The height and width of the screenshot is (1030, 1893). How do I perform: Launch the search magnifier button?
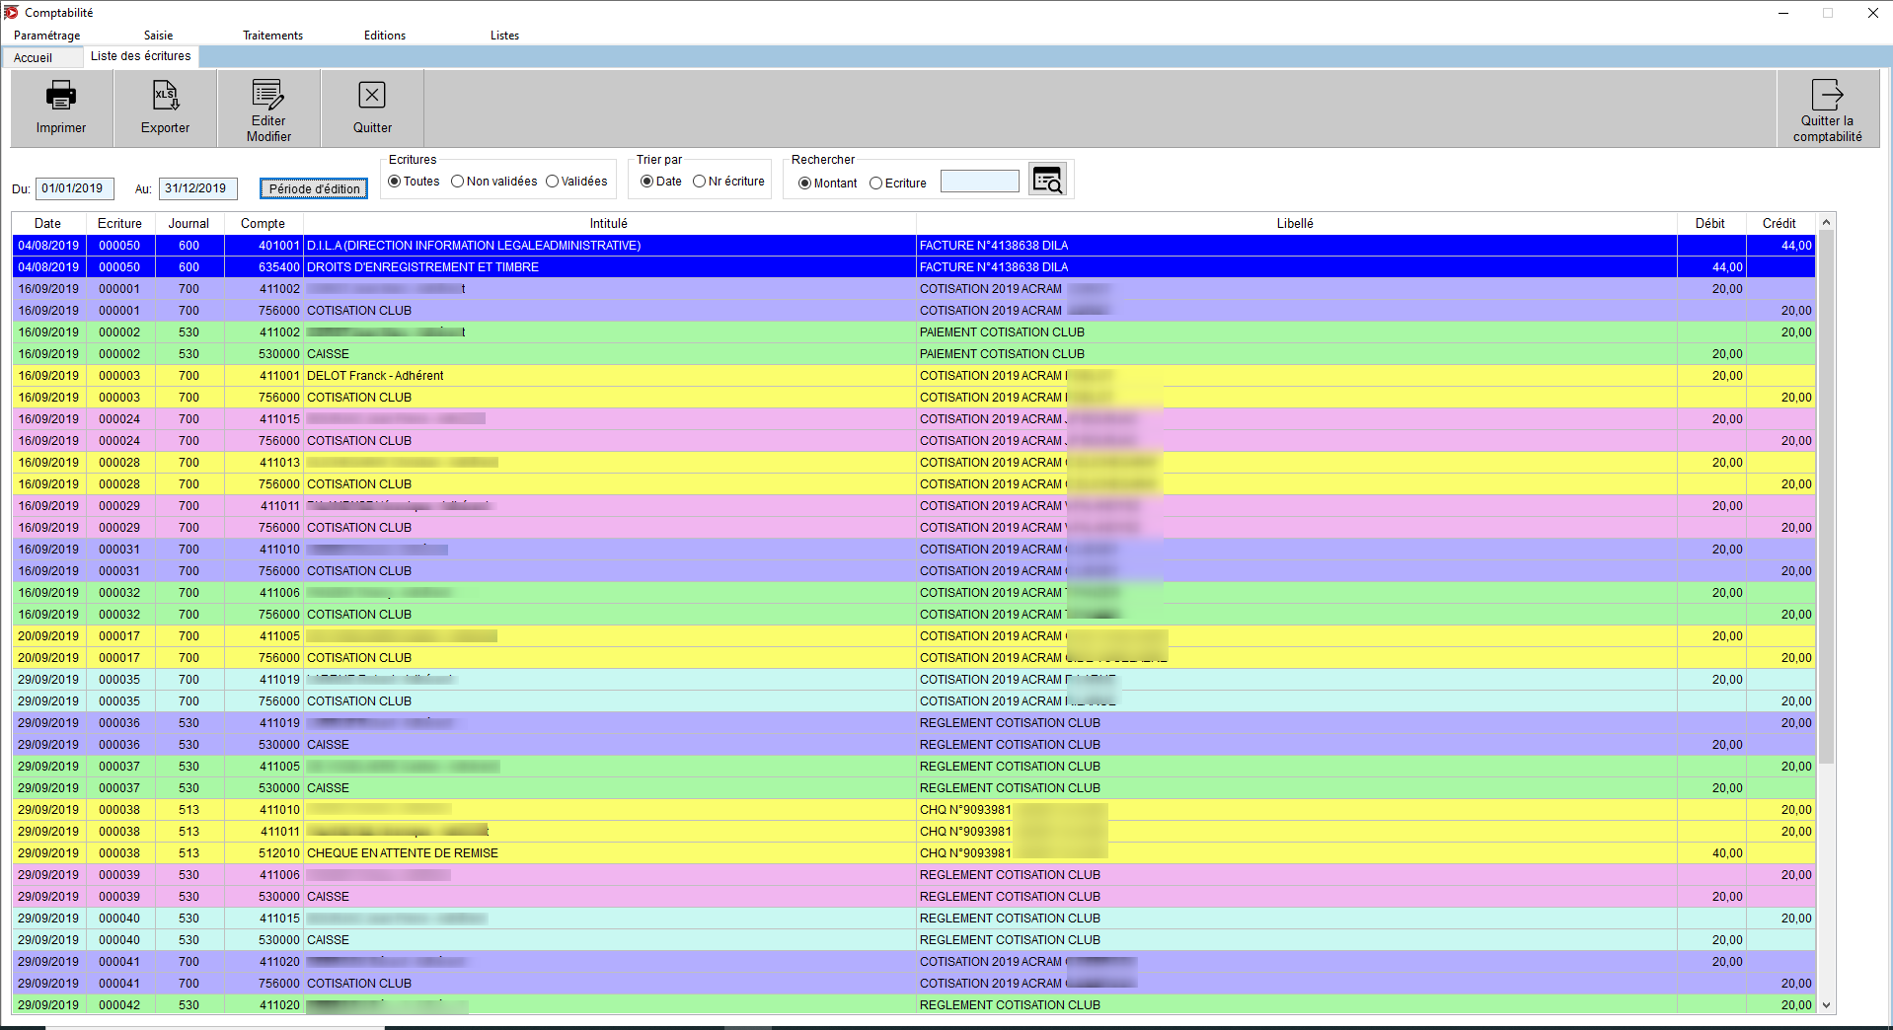[1047, 181]
